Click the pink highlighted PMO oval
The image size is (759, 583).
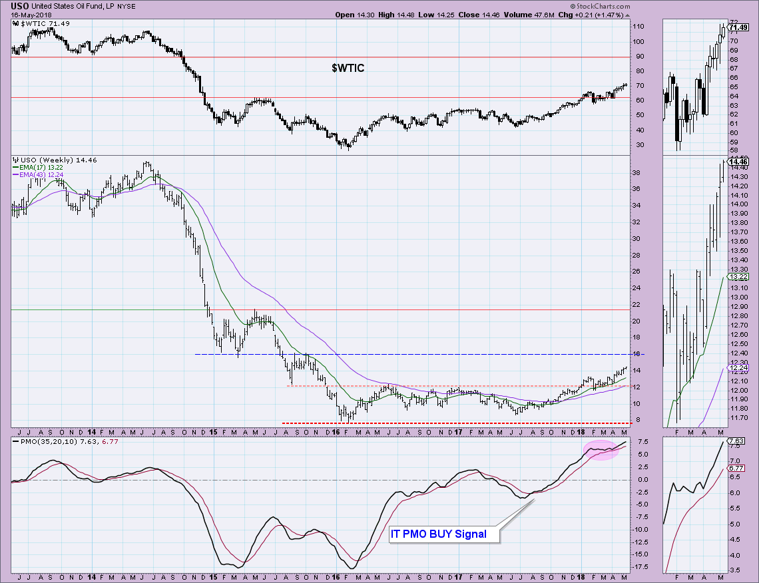tap(601, 450)
